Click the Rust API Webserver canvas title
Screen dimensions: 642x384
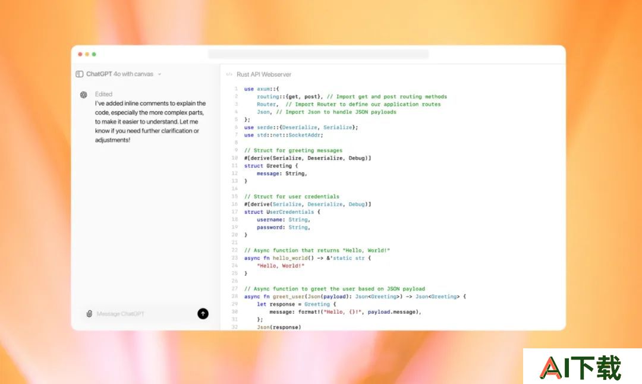point(264,74)
